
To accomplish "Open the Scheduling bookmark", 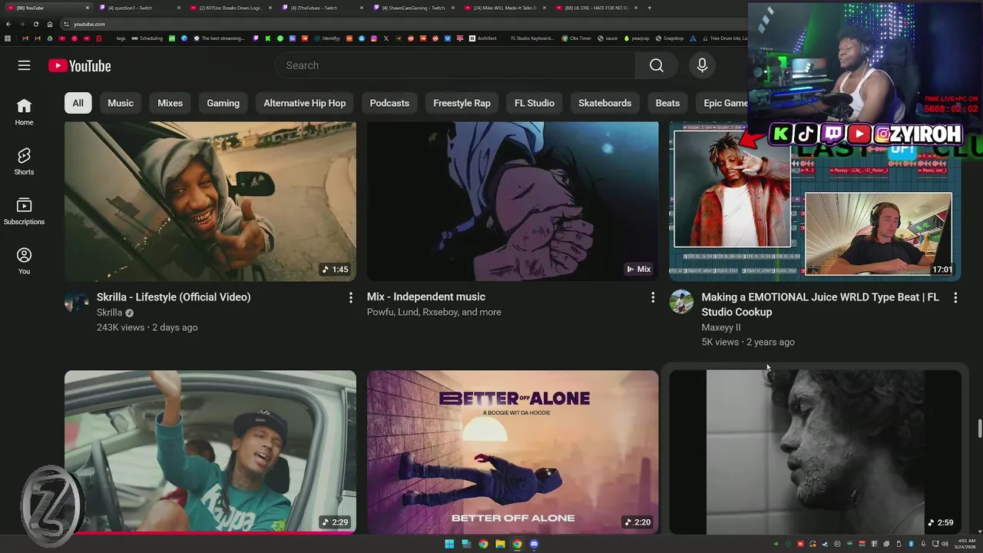I will tap(147, 38).
